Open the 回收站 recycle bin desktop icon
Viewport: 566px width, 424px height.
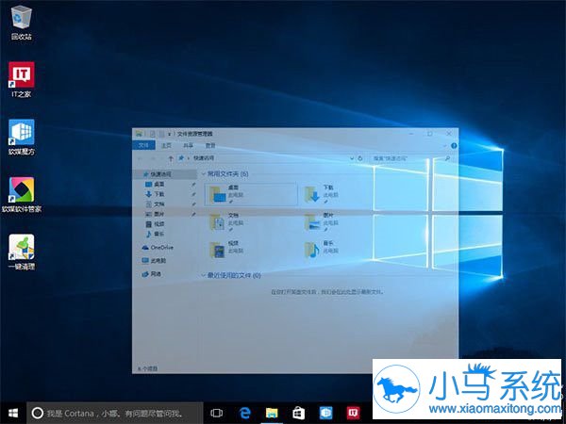[x=22, y=23]
